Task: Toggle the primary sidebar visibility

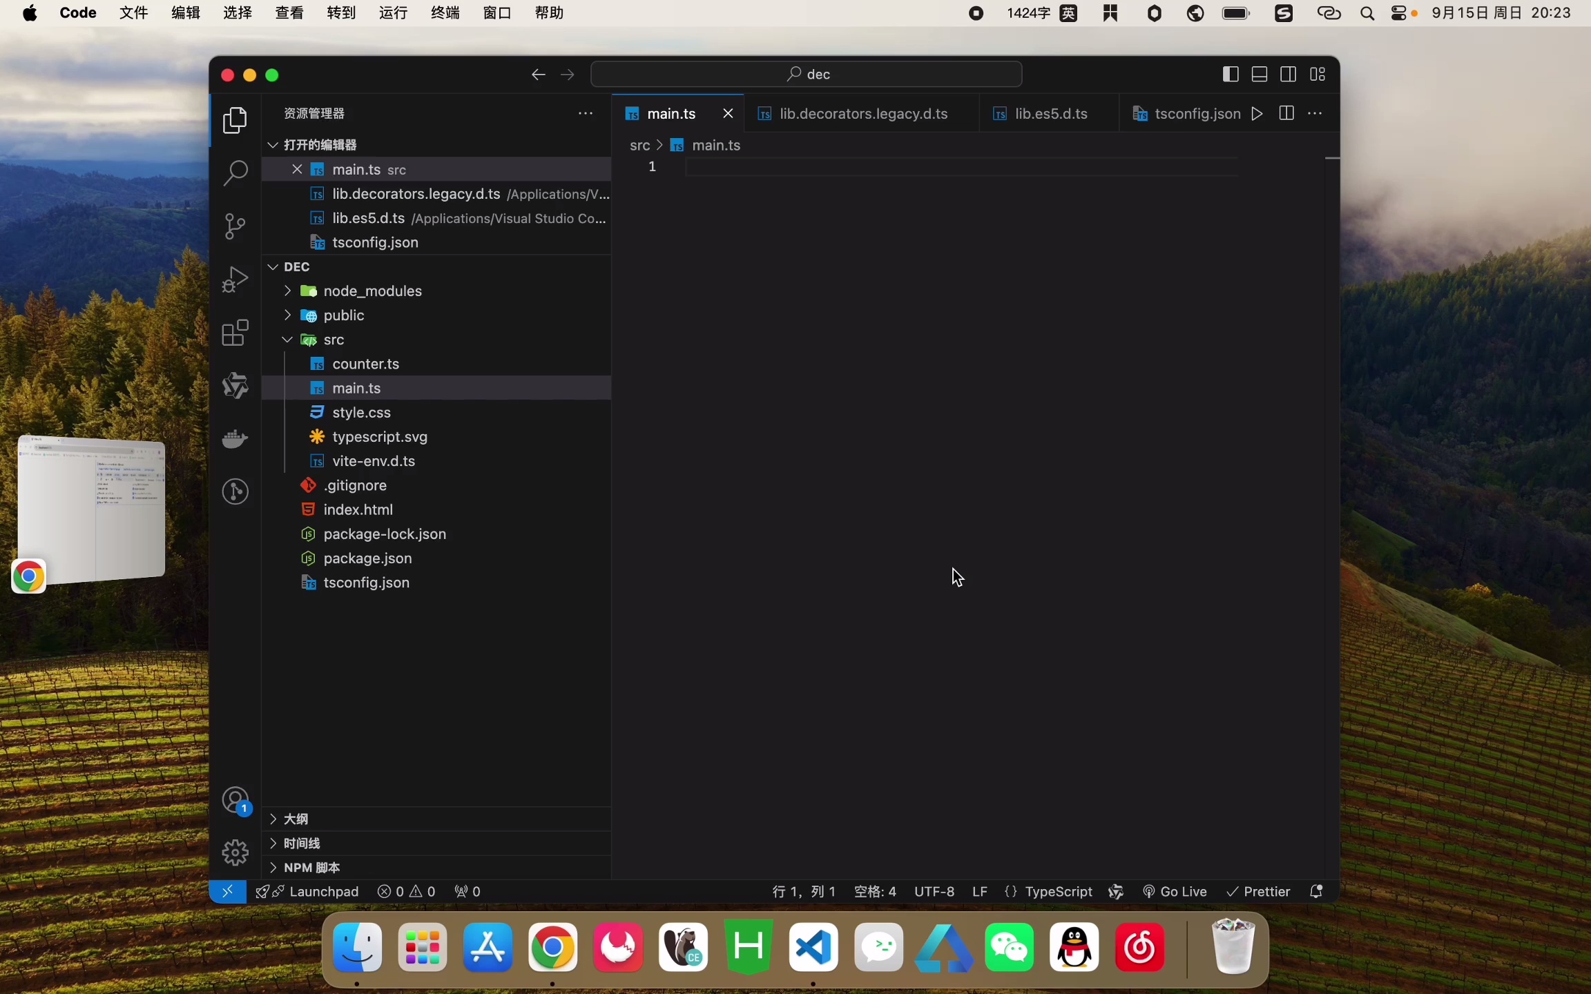Action: point(1231,74)
